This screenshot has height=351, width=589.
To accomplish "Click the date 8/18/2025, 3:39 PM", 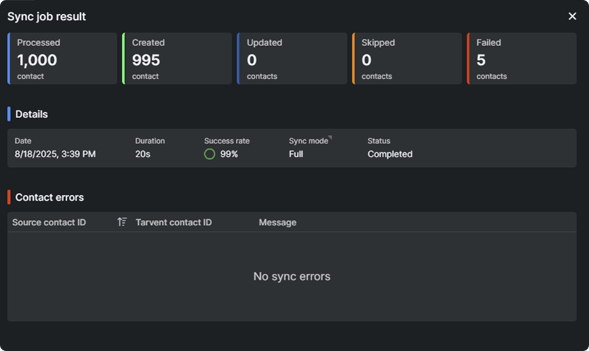I will 55,154.
